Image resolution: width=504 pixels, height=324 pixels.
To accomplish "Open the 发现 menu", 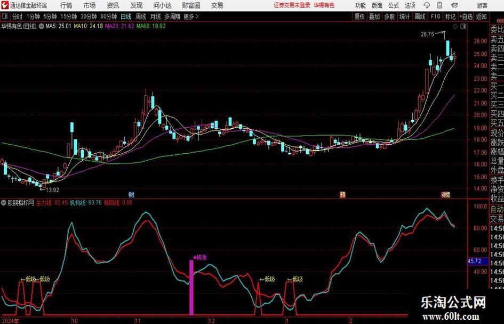I will click(x=137, y=5).
